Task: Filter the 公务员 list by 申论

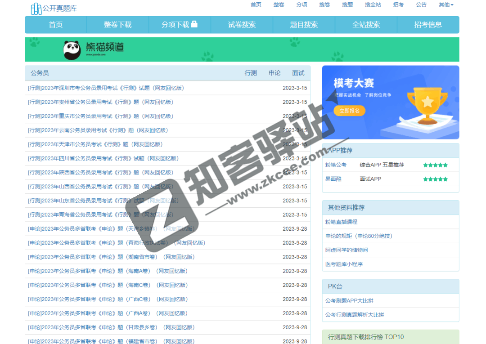Action: 274,73
